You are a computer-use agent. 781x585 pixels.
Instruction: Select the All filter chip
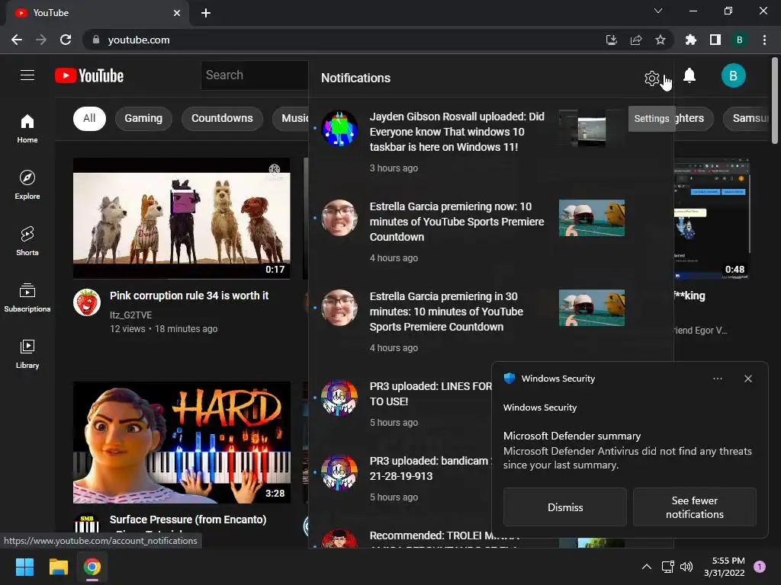pyautogui.click(x=89, y=118)
